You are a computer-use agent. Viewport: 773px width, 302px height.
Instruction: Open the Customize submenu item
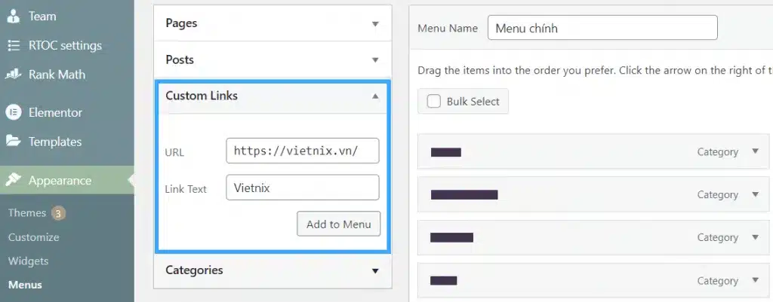click(x=33, y=237)
